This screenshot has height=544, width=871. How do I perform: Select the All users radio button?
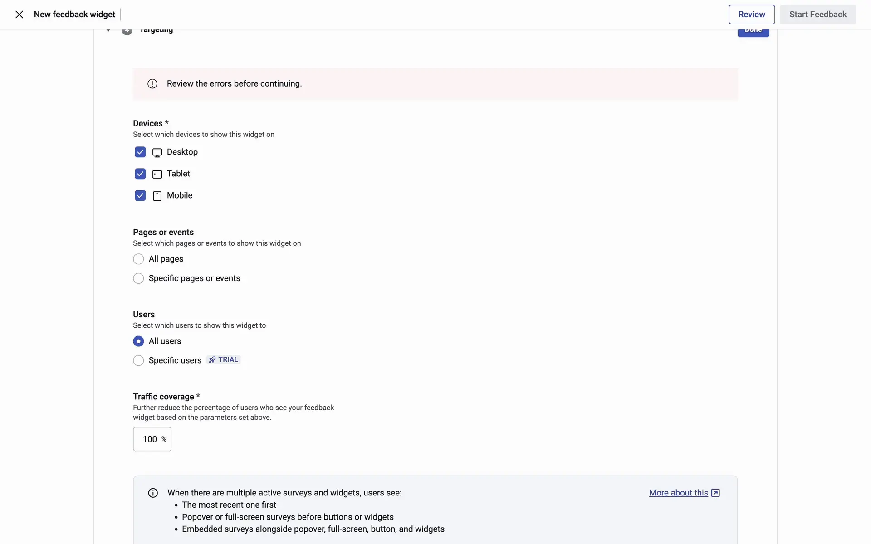pos(138,341)
